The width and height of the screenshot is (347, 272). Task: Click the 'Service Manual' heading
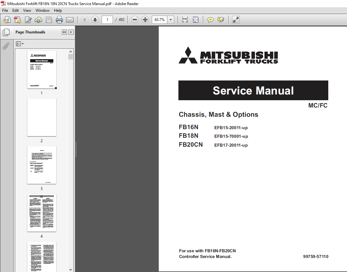click(253, 90)
